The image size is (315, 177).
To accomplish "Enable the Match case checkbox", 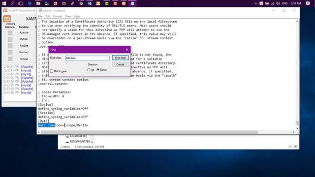I will click(52, 71).
